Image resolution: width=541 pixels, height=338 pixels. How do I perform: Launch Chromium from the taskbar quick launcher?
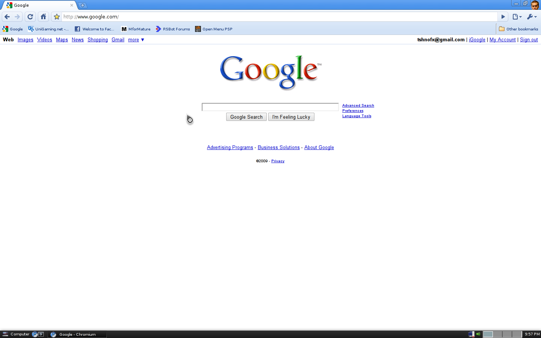[x=35, y=334]
